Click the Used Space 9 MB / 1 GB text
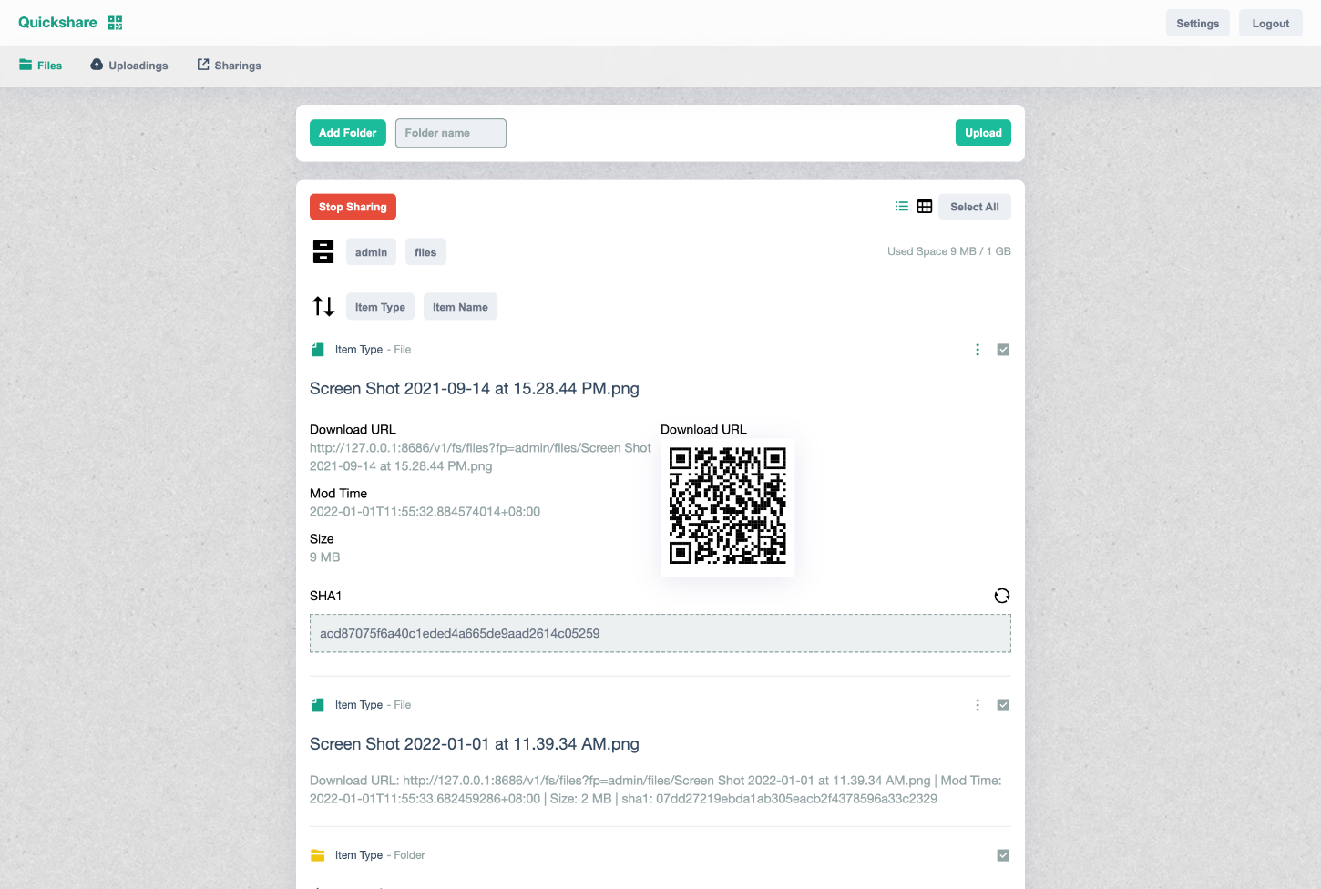Viewport: 1321px width, 889px height. click(949, 251)
